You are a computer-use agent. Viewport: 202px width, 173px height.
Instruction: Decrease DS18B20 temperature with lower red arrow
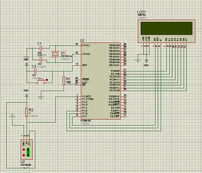pos(24,155)
